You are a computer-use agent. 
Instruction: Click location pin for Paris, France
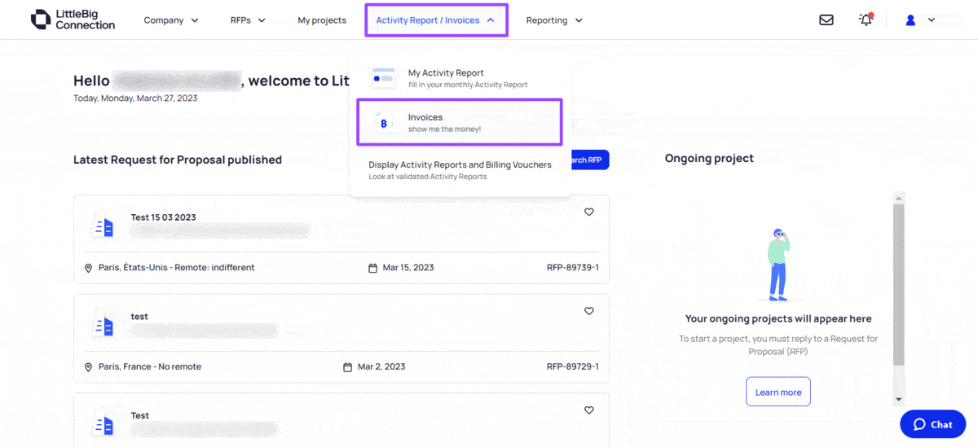tap(88, 367)
